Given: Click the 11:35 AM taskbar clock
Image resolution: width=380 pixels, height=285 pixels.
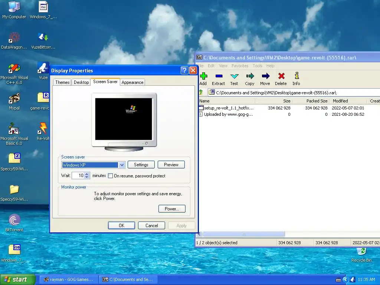Looking at the screenshot, I should (366, 280).
